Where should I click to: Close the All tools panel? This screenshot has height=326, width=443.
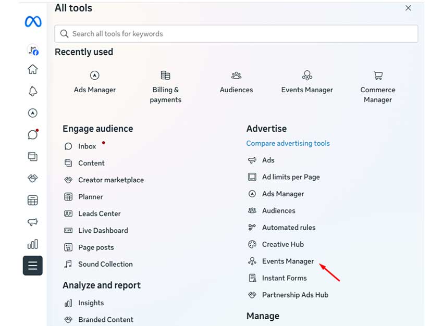coord(408,8)
